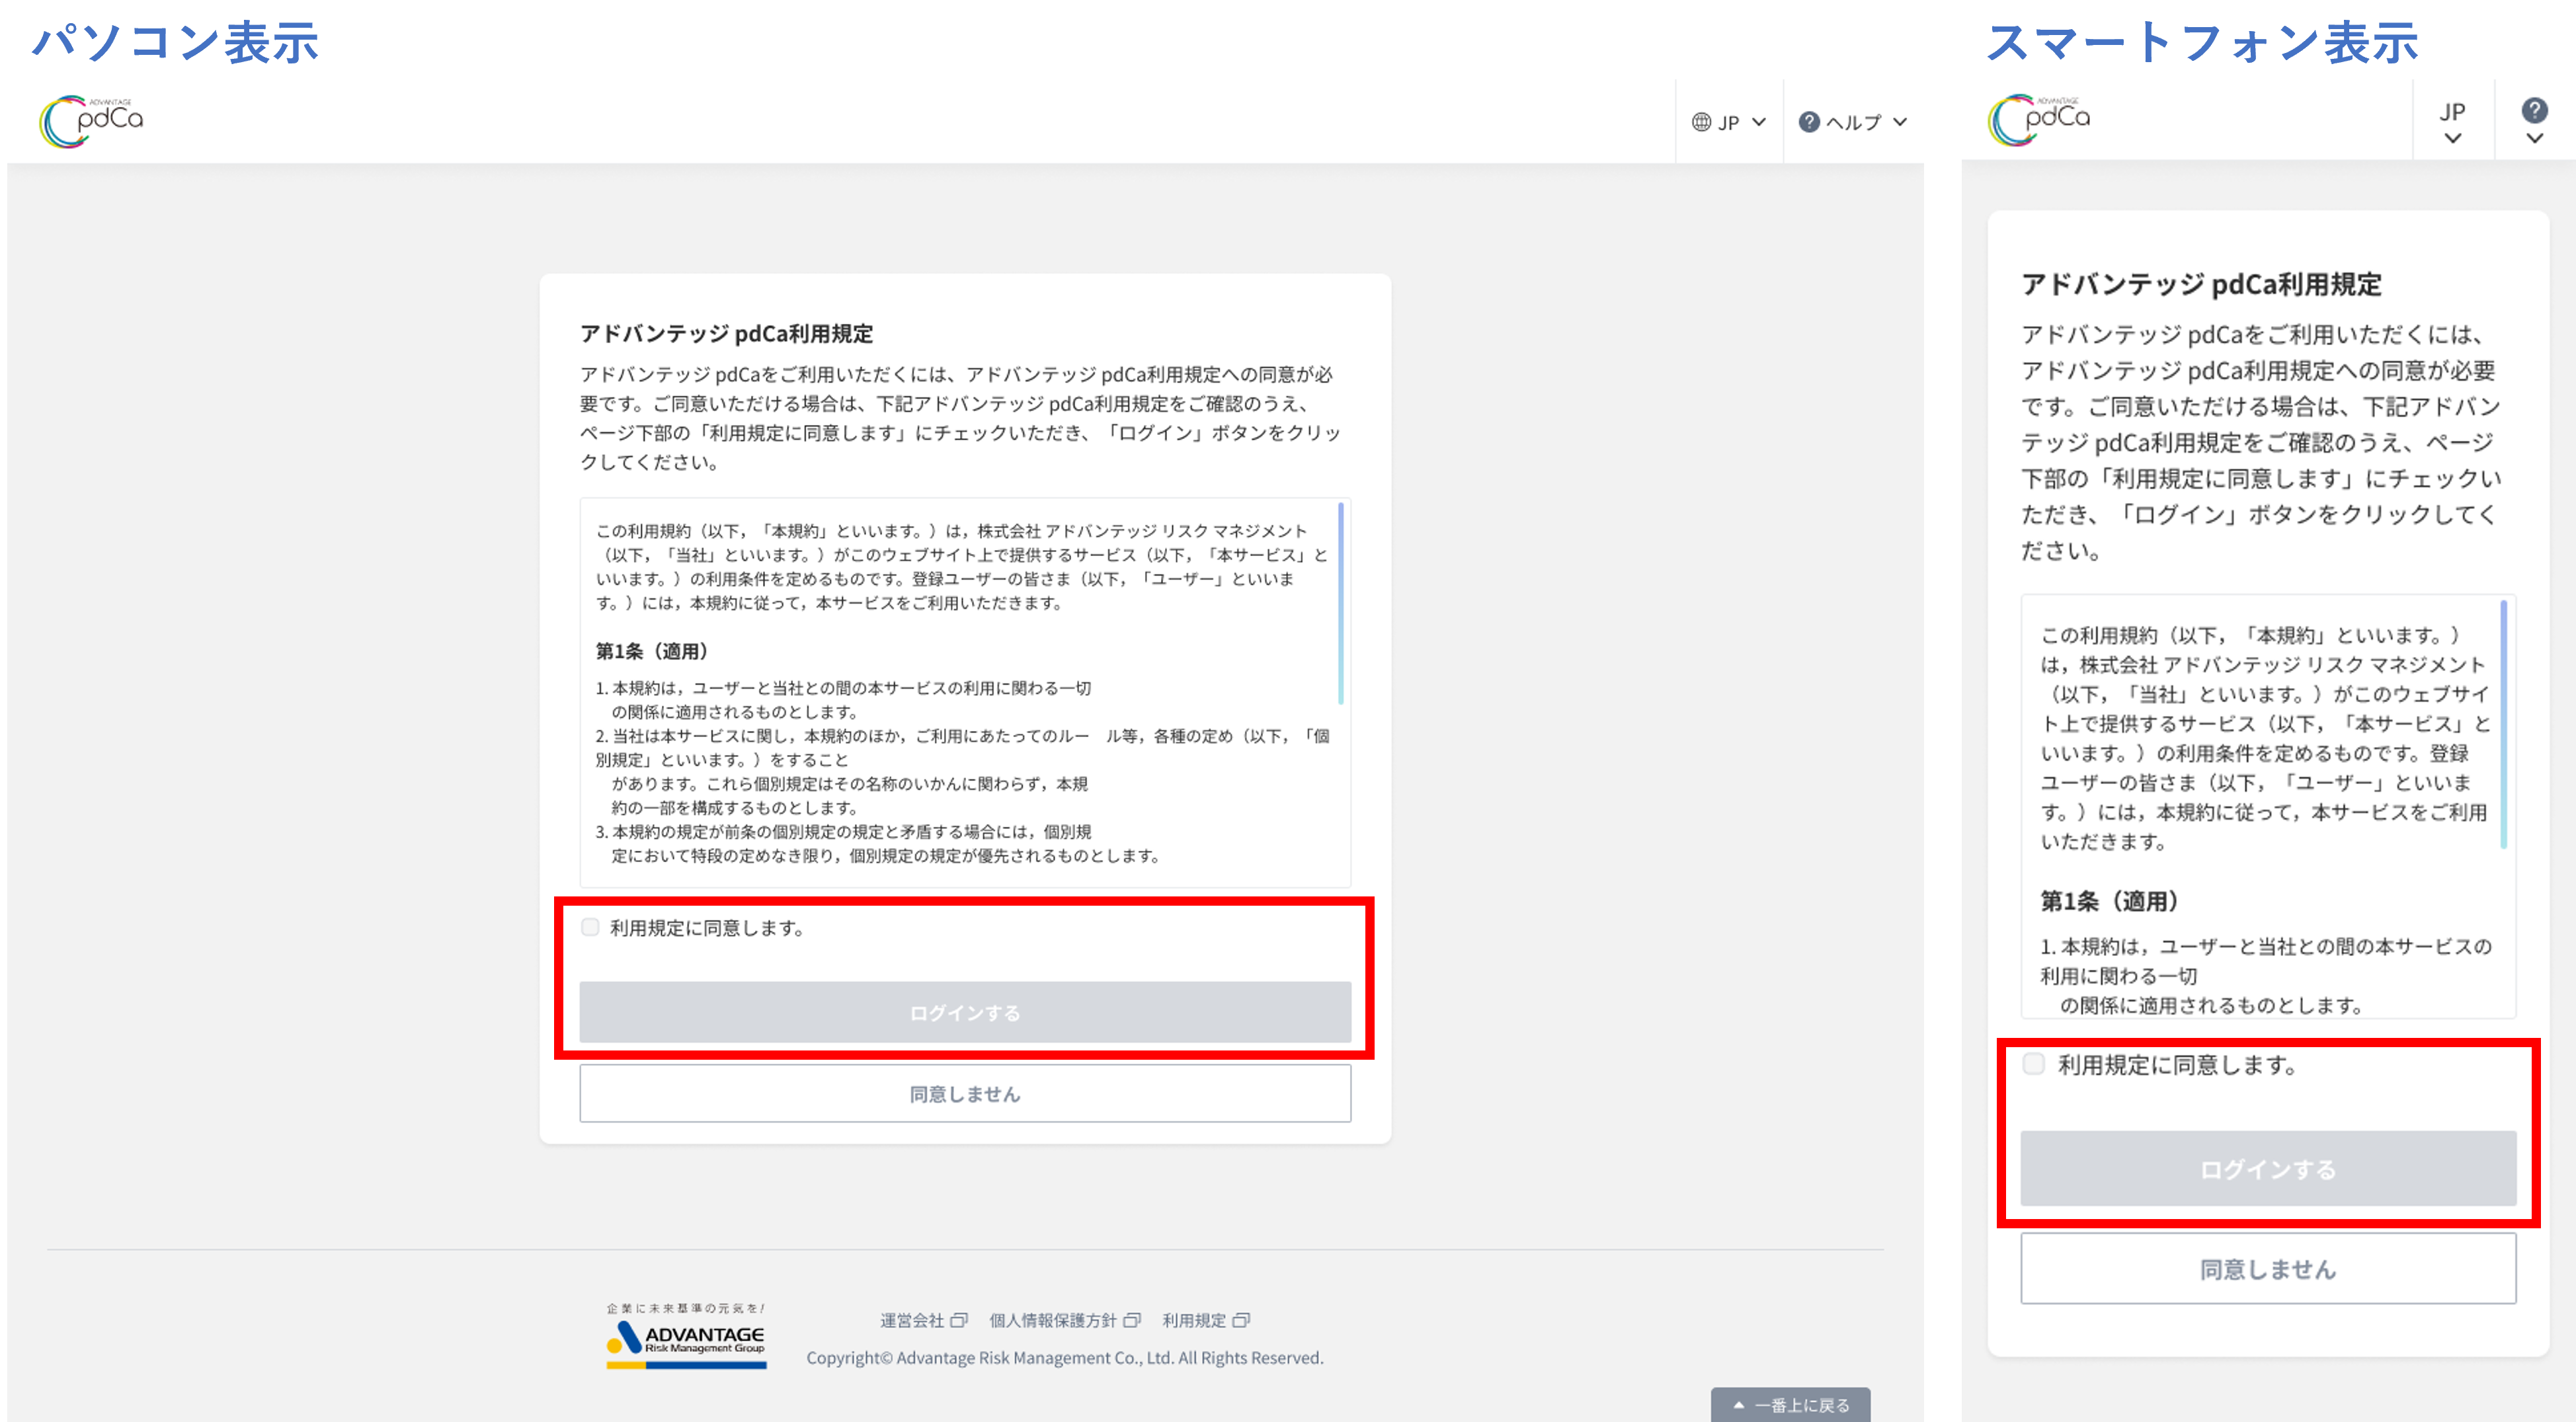
Task: Click the パソコン表示 heading
Action: [x=175, y=42]
